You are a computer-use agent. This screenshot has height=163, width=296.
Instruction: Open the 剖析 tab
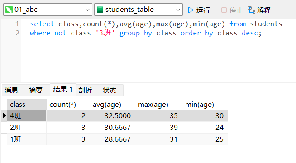click(x=88, y=90)
